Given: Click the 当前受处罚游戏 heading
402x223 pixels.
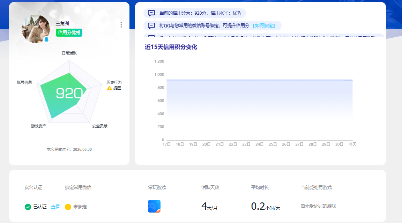Looking at the screenshot, I should [316, 188].
